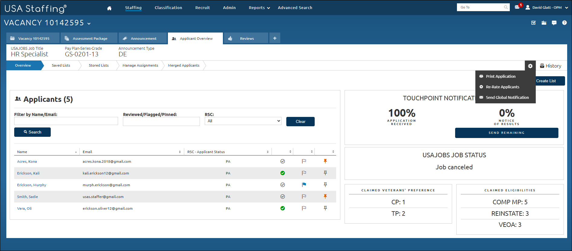
Task: Open the mail notifications envelope icon
Action: (x=517, y=7)
